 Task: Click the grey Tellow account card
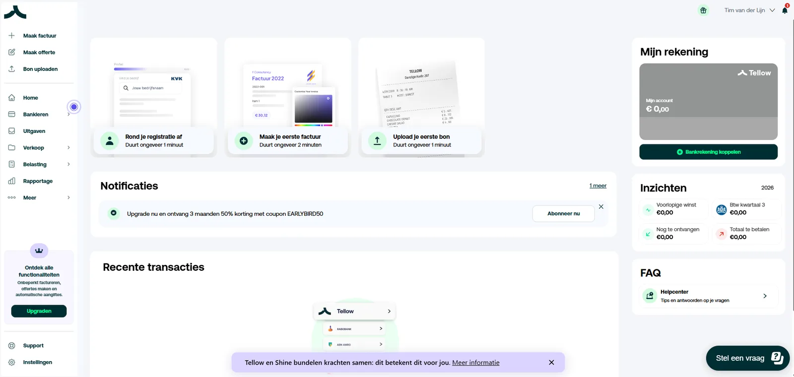click(708, 102)
